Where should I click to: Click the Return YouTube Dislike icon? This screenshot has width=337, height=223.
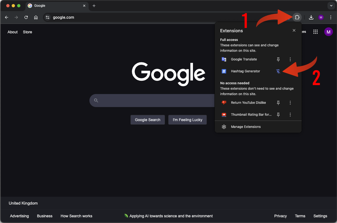224,103
